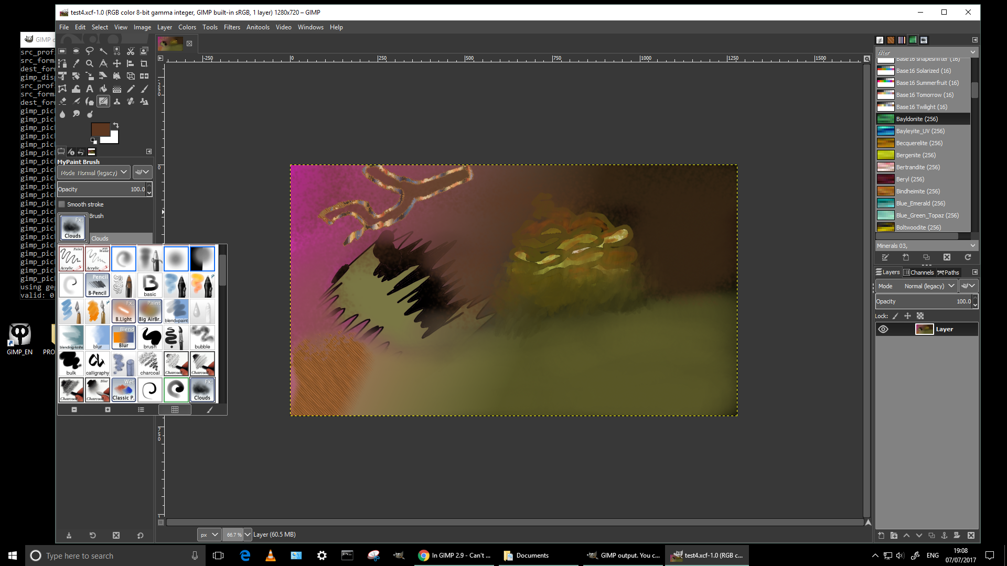Image resolution: width=1007 pixels, height=566 pixels.
Task: Select the Rectangle Select tool
Action: coord(62,51)
